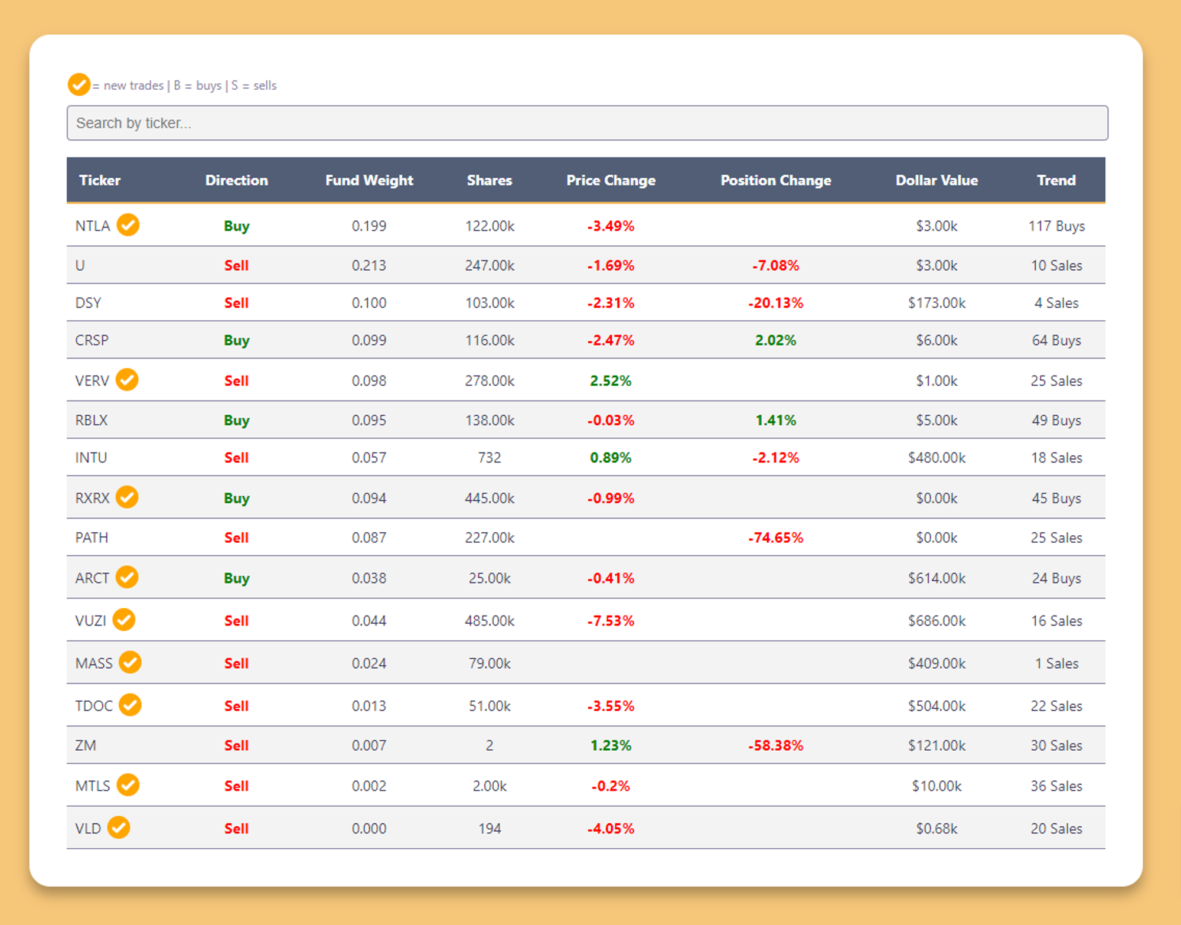The width and height of the screenshot is (1181, 925).
Task: Select the INTU ticker
Action: pos(91,458)
